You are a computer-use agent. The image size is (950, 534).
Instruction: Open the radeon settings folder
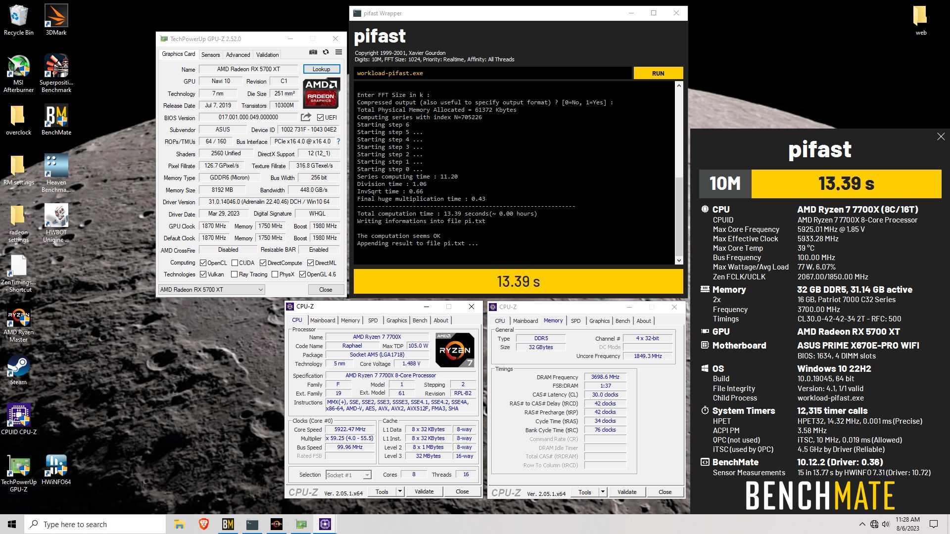point(19,223)
